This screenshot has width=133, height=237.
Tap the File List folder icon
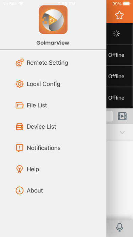point(20,105)
